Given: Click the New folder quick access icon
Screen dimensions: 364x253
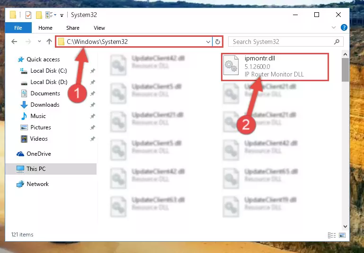Looking at the screenshot, I should click(39, 15).
